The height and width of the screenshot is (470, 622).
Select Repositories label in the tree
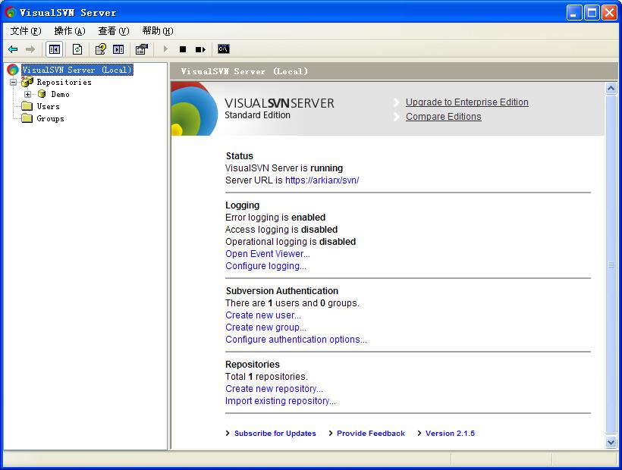click(x=64, y=82)
